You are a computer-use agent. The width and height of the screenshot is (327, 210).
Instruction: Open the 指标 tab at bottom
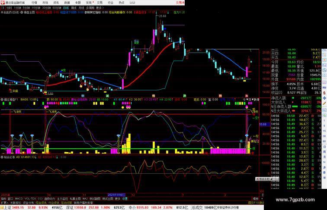point(3,199)
